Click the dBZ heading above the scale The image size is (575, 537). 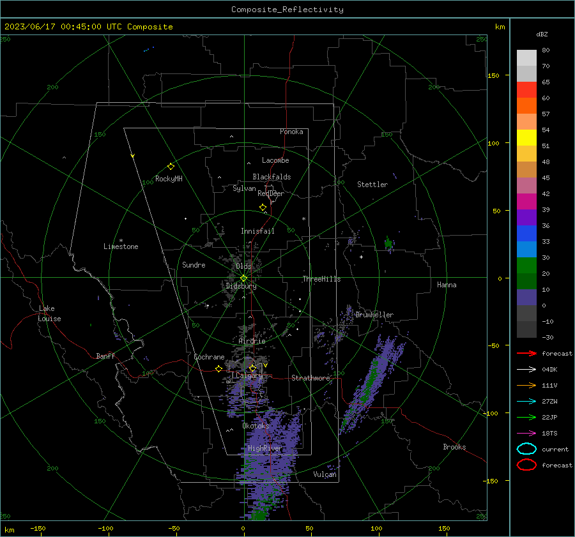(x=542, y=34)
